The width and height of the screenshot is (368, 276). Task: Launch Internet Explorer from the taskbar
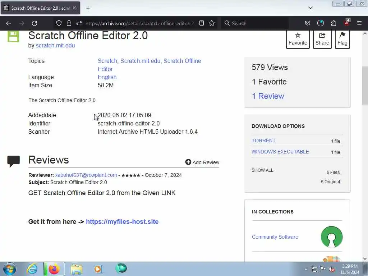32,269
